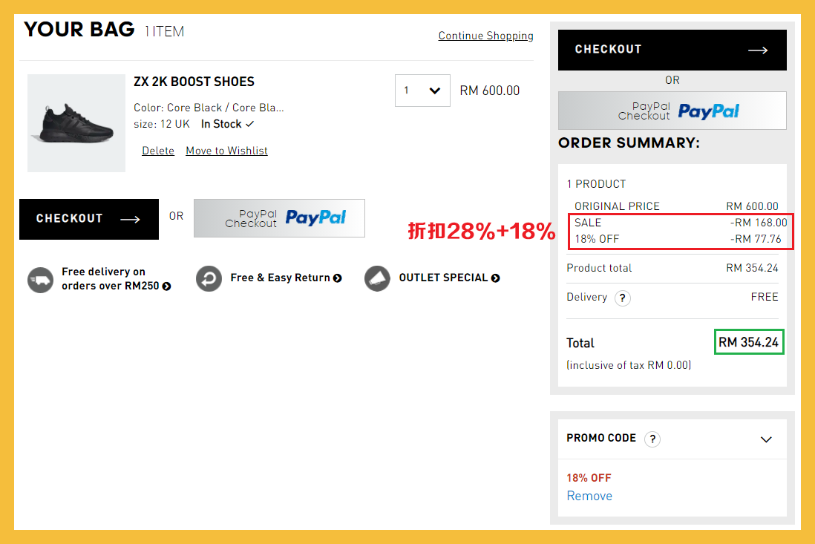Open the black shoe product thumbnail
The height and width of the screenshot is (544, 815).
pos(76,123)
